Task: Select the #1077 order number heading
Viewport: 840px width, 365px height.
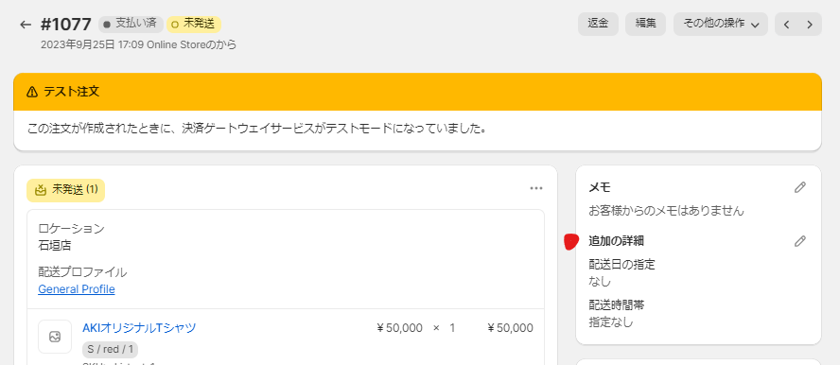Action: pos(66,25)
